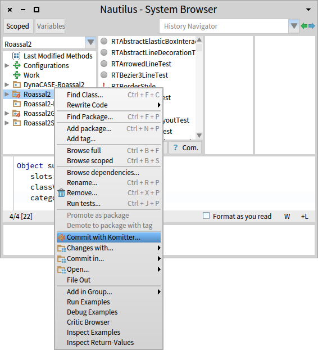Click the folder icon next to Commit in...
318x350 pixels.
click(x=61, y=259)
